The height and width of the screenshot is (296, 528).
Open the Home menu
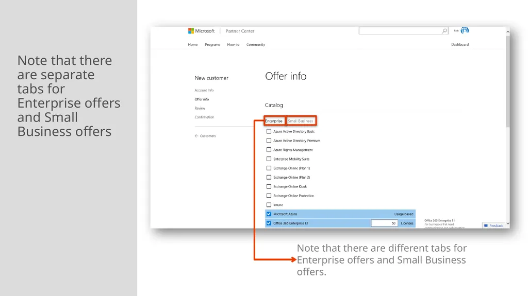coord(193,44)
